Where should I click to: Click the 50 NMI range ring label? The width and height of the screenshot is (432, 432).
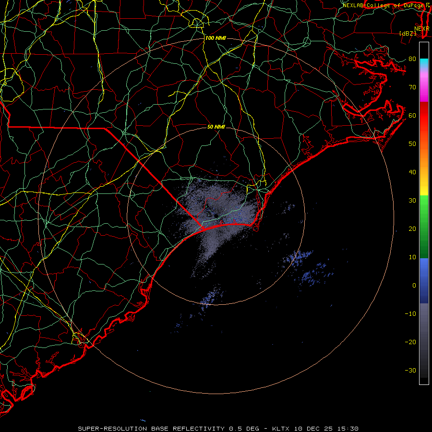(x=216, y=127)
